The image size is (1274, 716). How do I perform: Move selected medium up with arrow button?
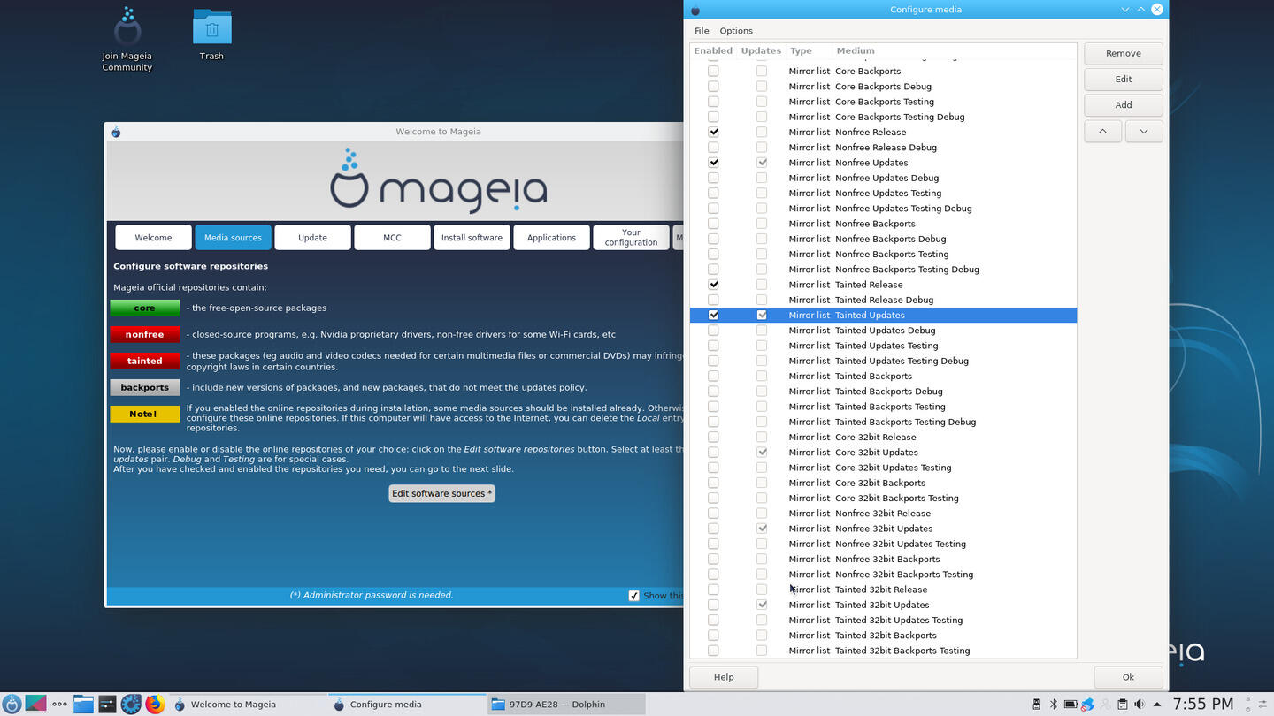[1102, 131]
